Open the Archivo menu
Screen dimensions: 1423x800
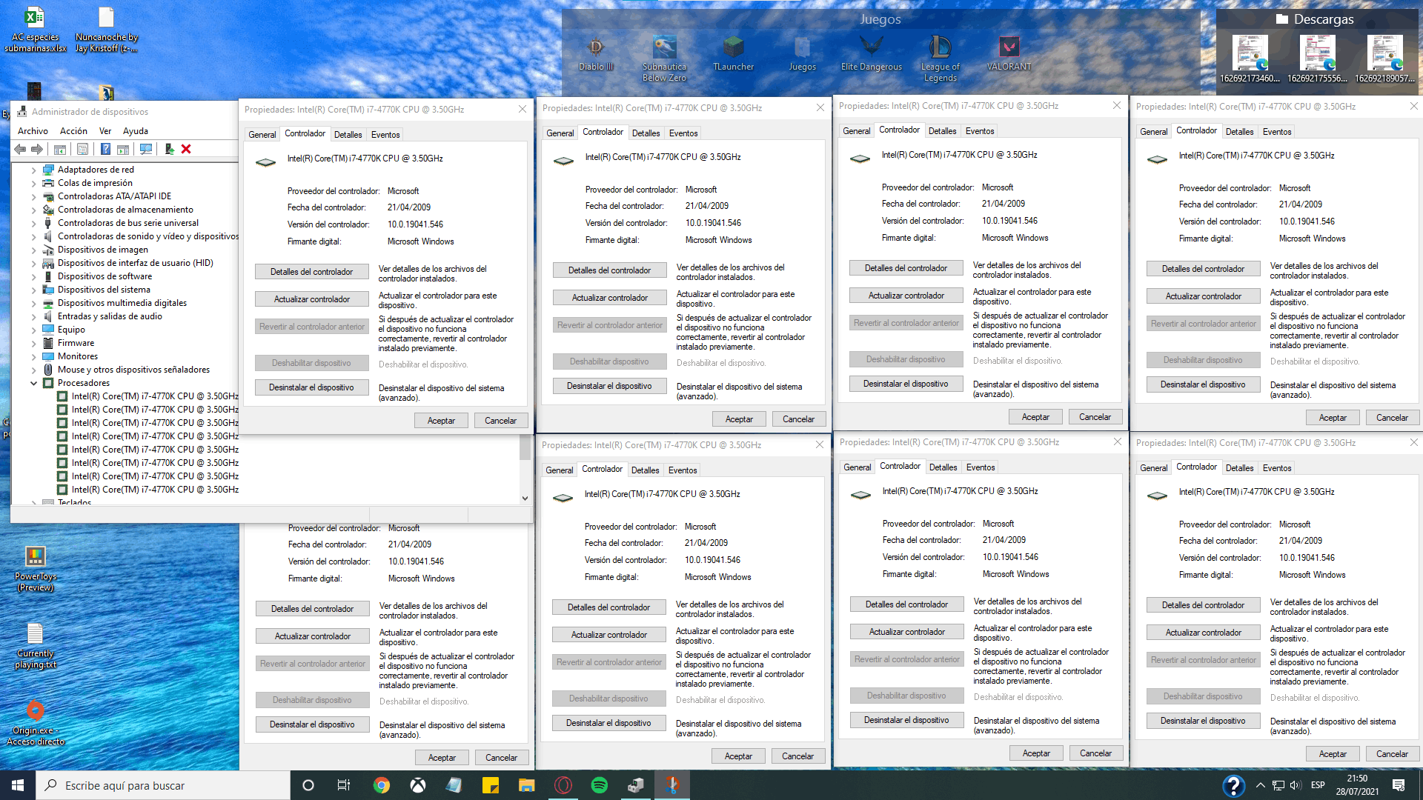[33, 131]
